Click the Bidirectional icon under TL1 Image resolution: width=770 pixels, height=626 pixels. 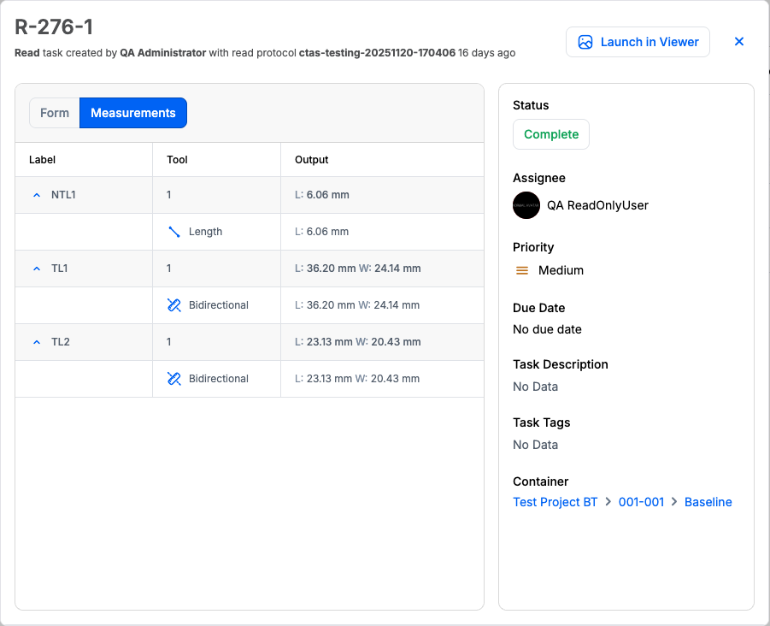[x=174, y=305]
